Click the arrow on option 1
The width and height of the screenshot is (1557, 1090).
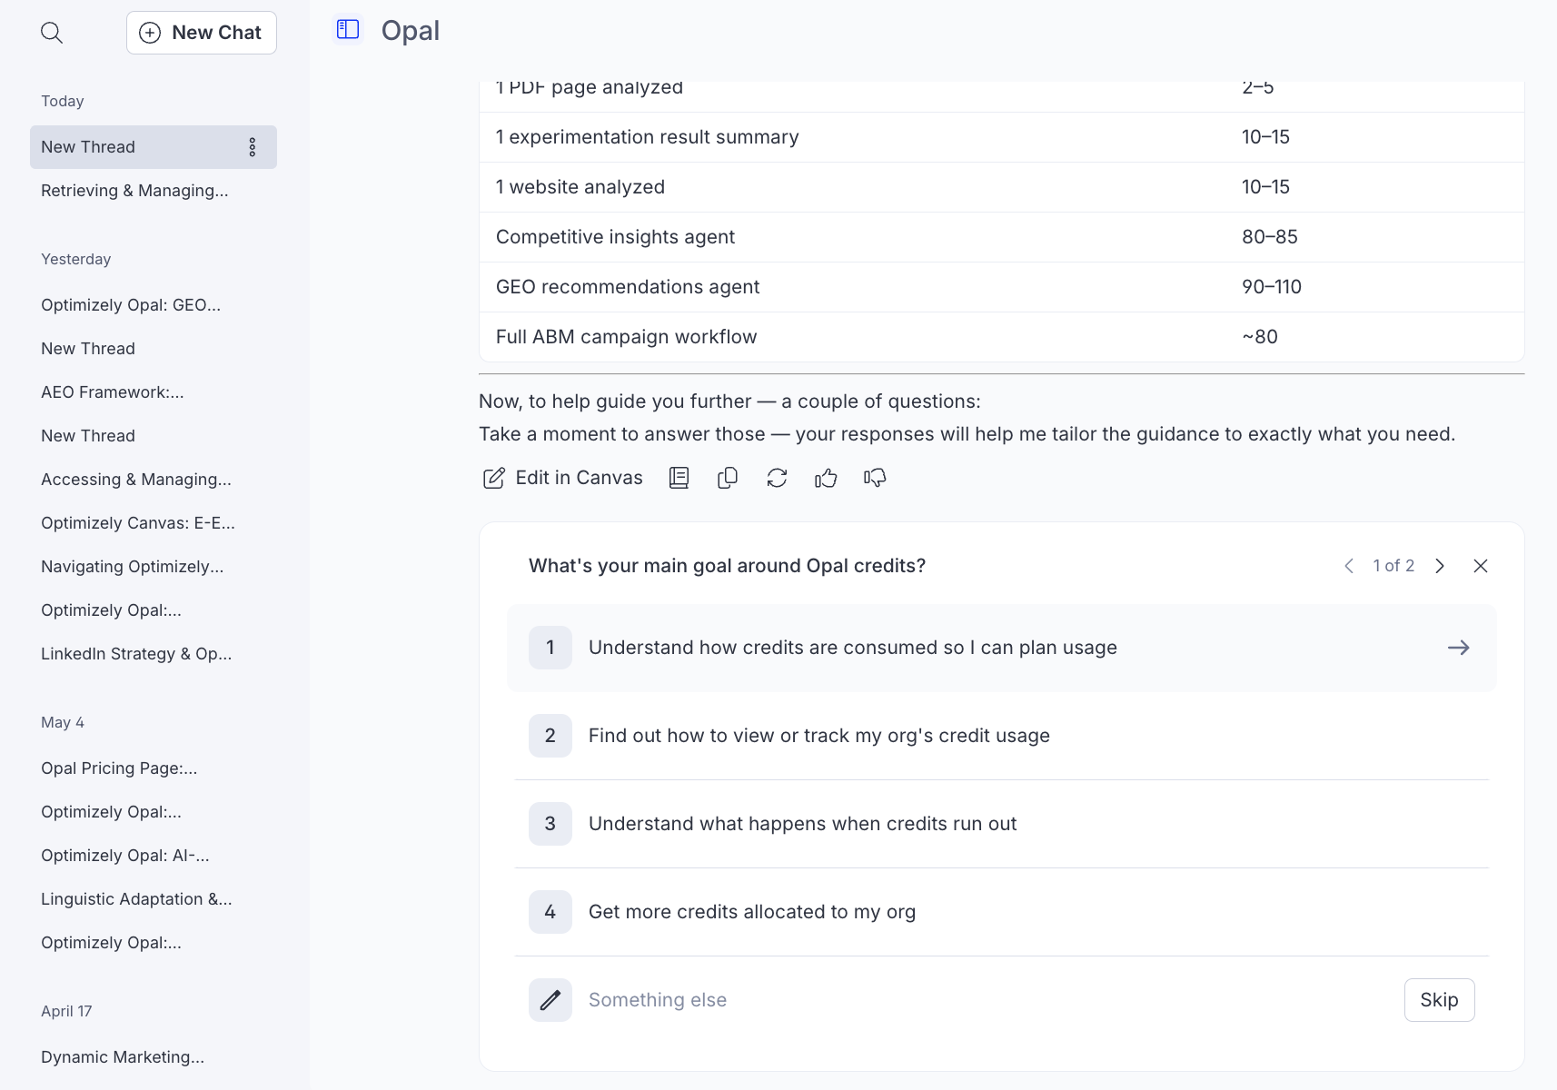[x=1459, y=648]
